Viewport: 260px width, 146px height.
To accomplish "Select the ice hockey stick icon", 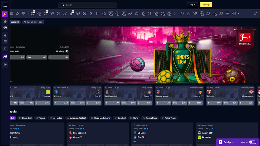I will (65, 14).
